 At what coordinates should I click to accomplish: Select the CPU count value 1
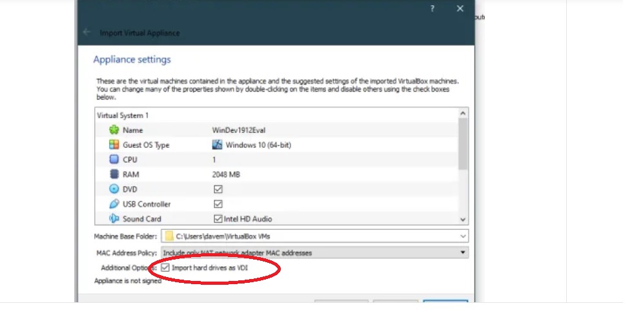coord(214,160)
